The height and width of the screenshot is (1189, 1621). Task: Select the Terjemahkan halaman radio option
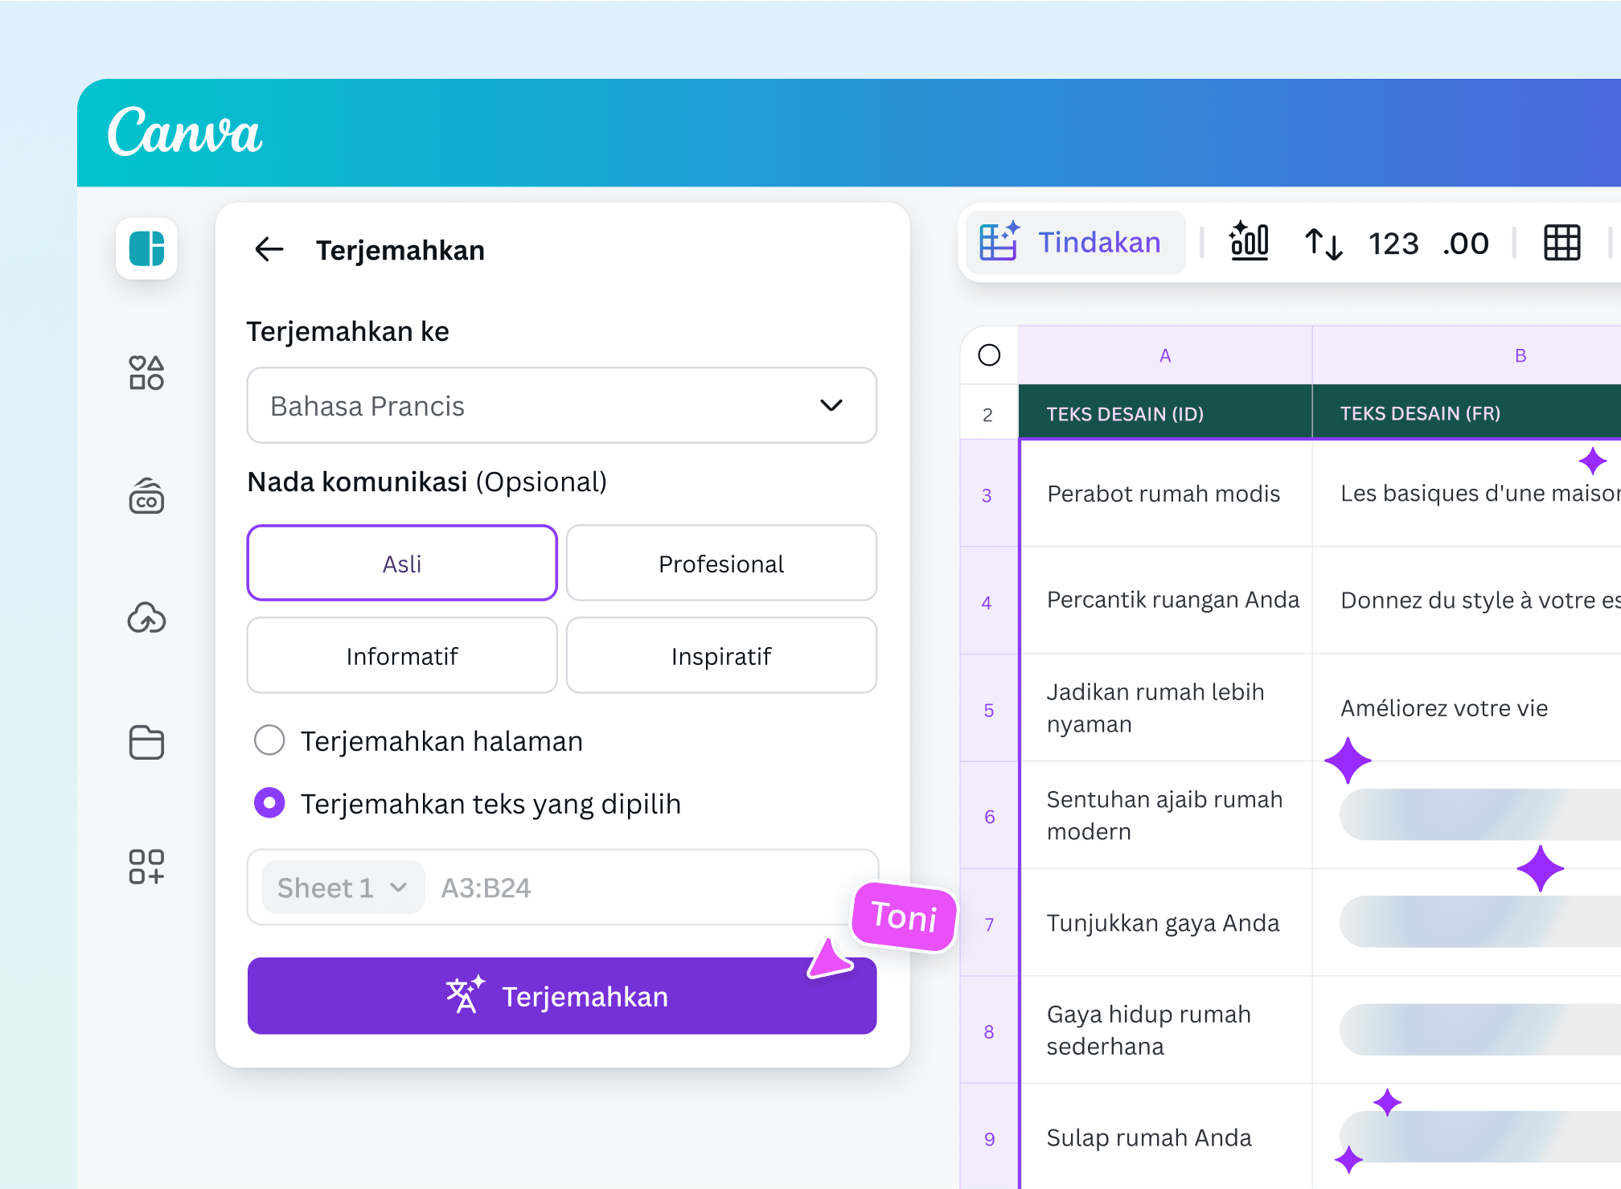tap(269, 740)
